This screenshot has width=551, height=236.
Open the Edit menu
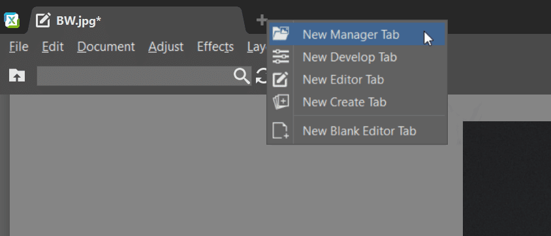53,47
